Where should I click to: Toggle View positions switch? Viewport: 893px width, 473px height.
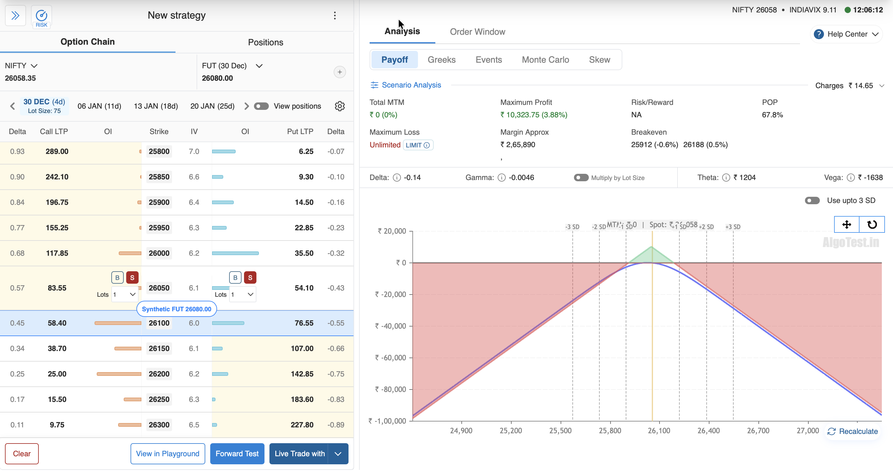tap(261, 106)
